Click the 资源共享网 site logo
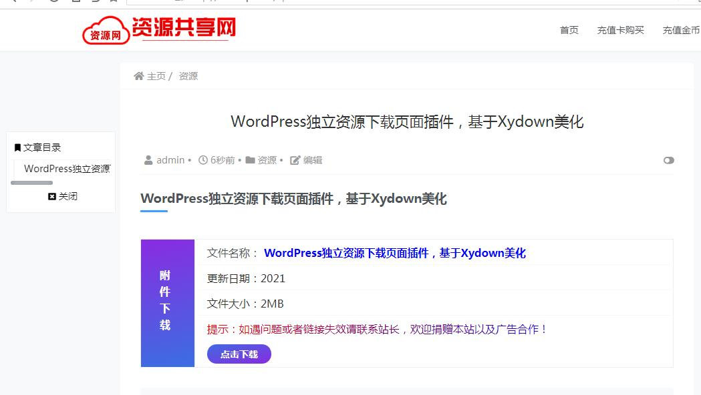Screen dimensions: 701x395 click(159, 30)
